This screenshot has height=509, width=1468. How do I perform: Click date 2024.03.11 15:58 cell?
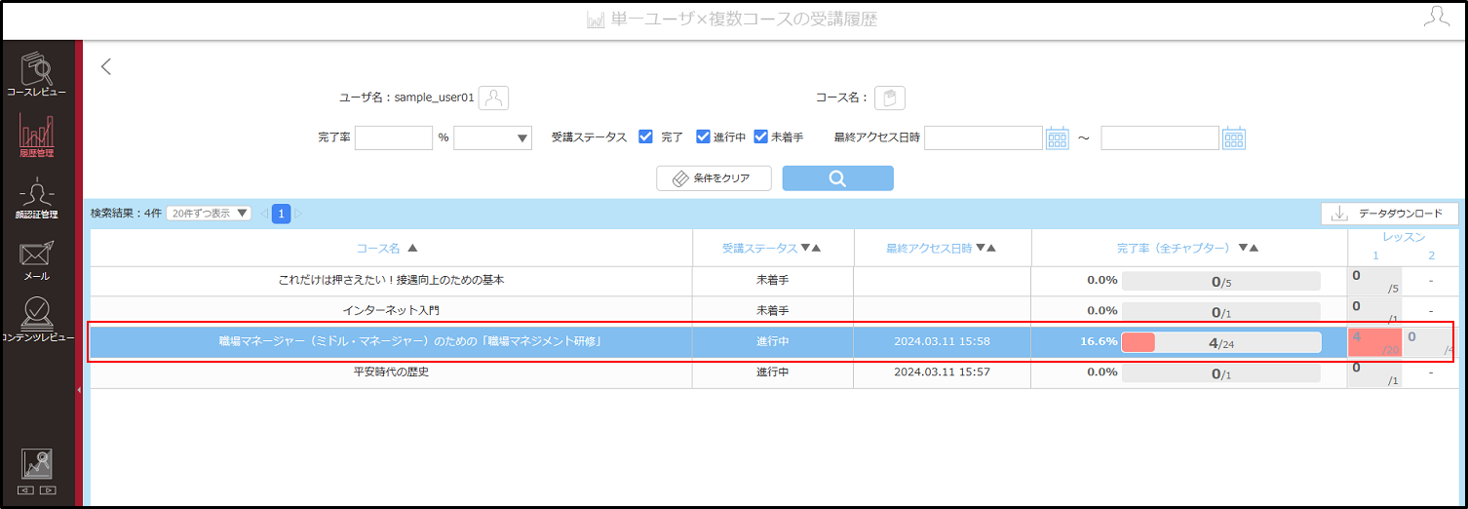click(942, 341)
